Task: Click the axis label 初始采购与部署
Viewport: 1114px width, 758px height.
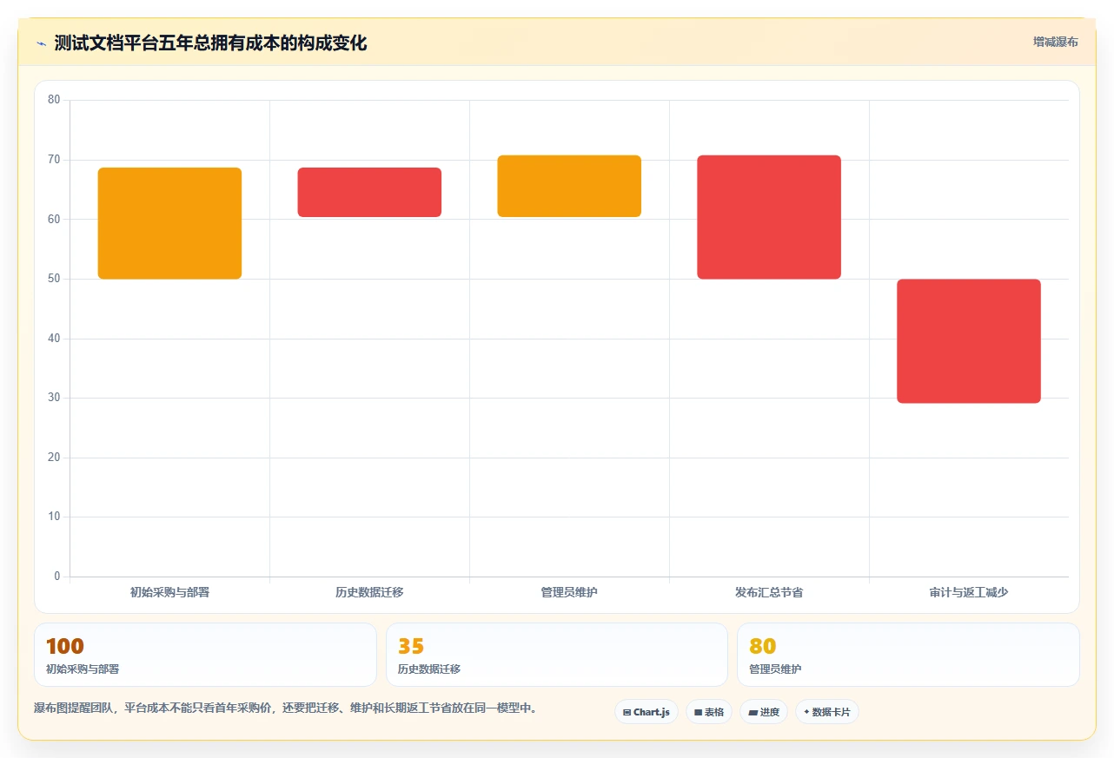Action: pyautogui.click(x=169, y=592)
